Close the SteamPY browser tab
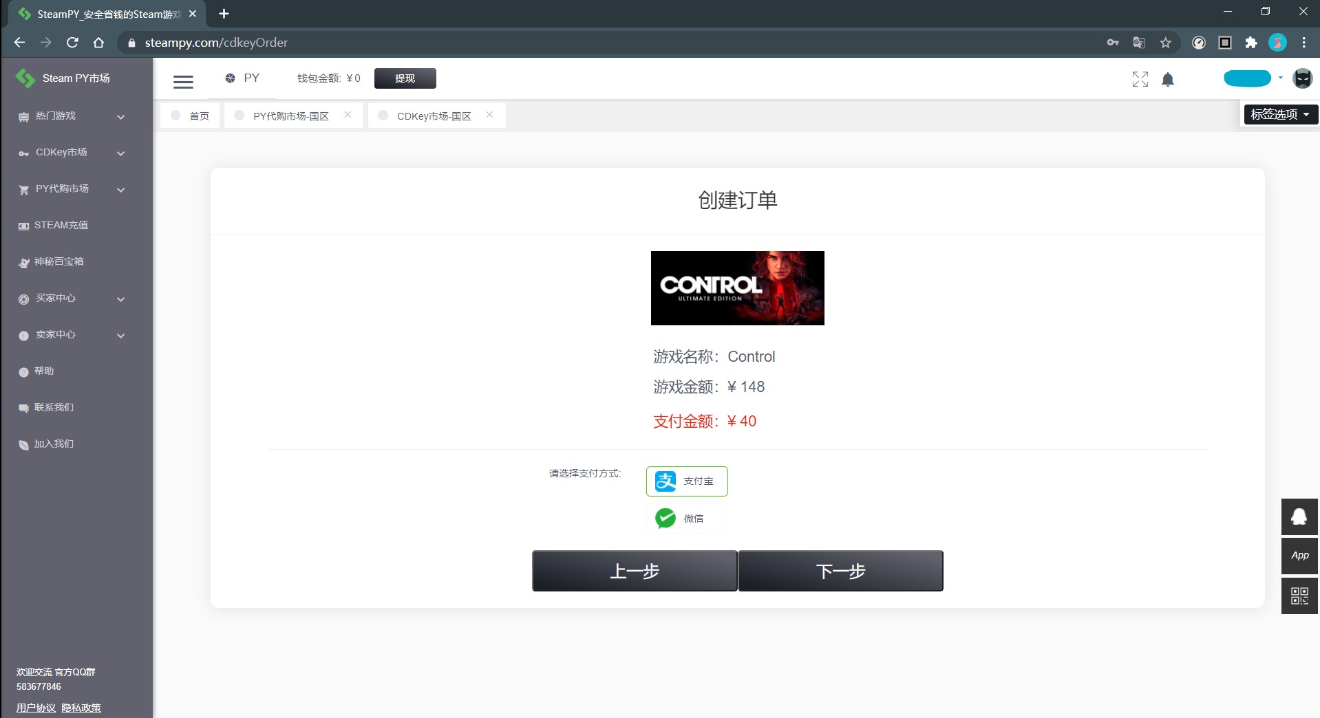1320x718 pixels. click(x=193, y=14)
